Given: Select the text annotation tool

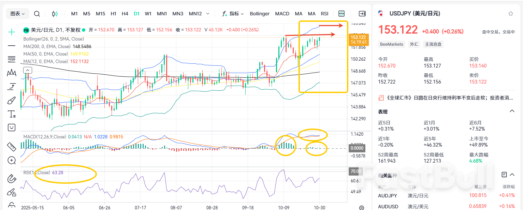Looking at the screenshot, I should [11, 114].
